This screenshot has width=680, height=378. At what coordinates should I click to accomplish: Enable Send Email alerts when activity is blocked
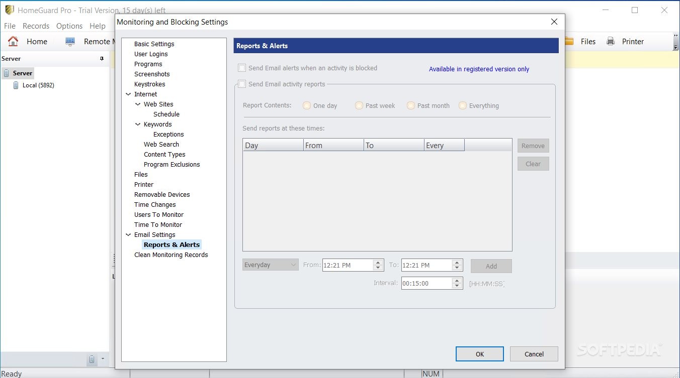pyautogui.click(x=242, y=68)
